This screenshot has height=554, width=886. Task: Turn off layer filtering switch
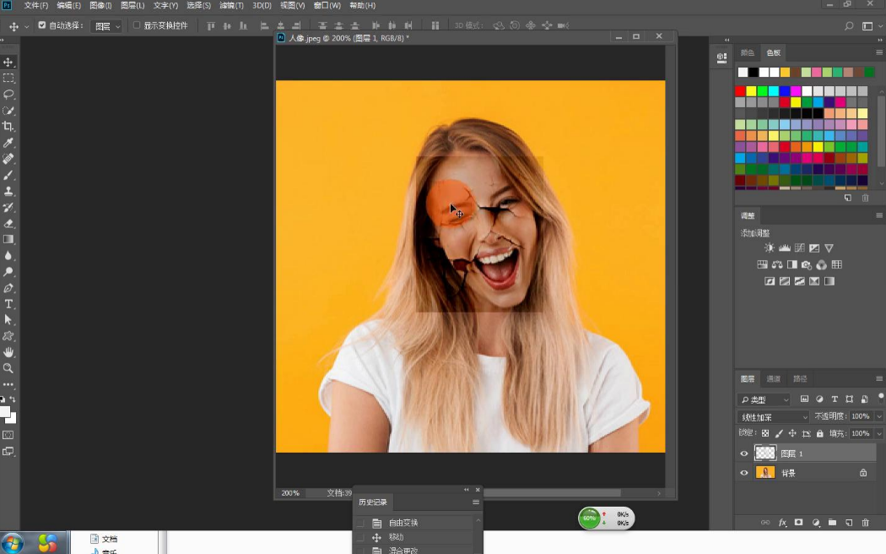[880, 398]
